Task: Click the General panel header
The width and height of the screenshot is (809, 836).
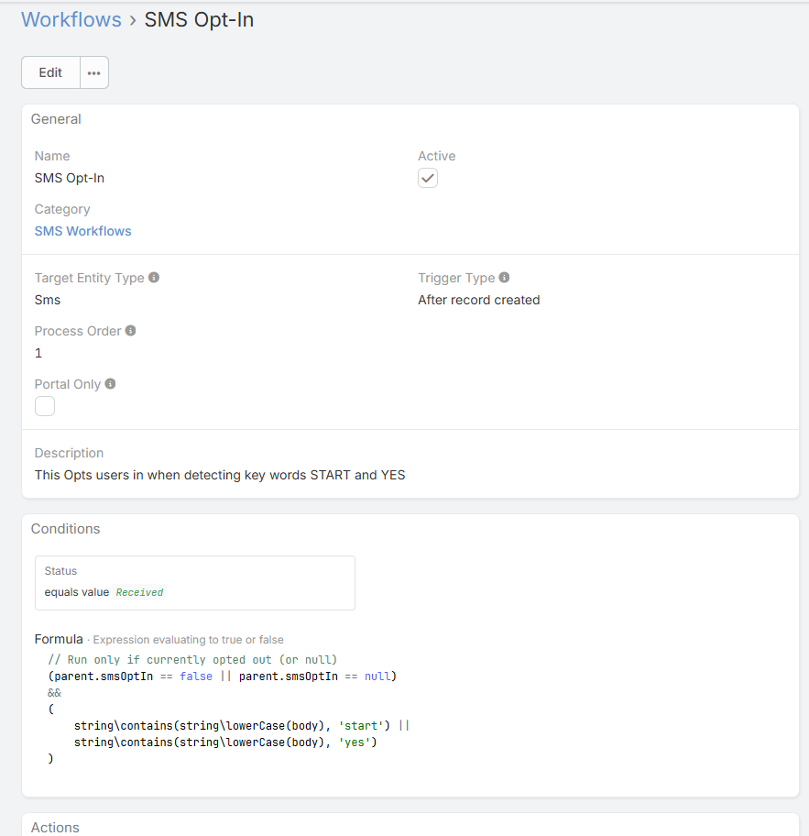Action: tap(56, 119)
